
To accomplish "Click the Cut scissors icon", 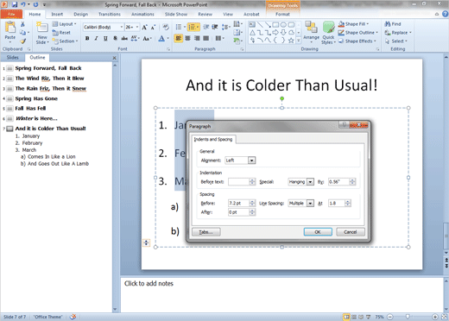I will 22,24.
